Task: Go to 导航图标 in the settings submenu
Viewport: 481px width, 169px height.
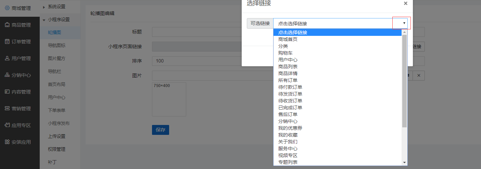Action: point(56,45)
